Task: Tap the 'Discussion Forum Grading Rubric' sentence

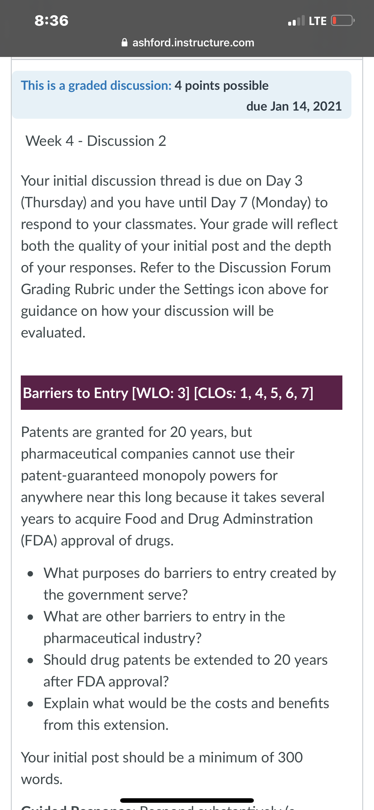Action: (x=176, y=278)
